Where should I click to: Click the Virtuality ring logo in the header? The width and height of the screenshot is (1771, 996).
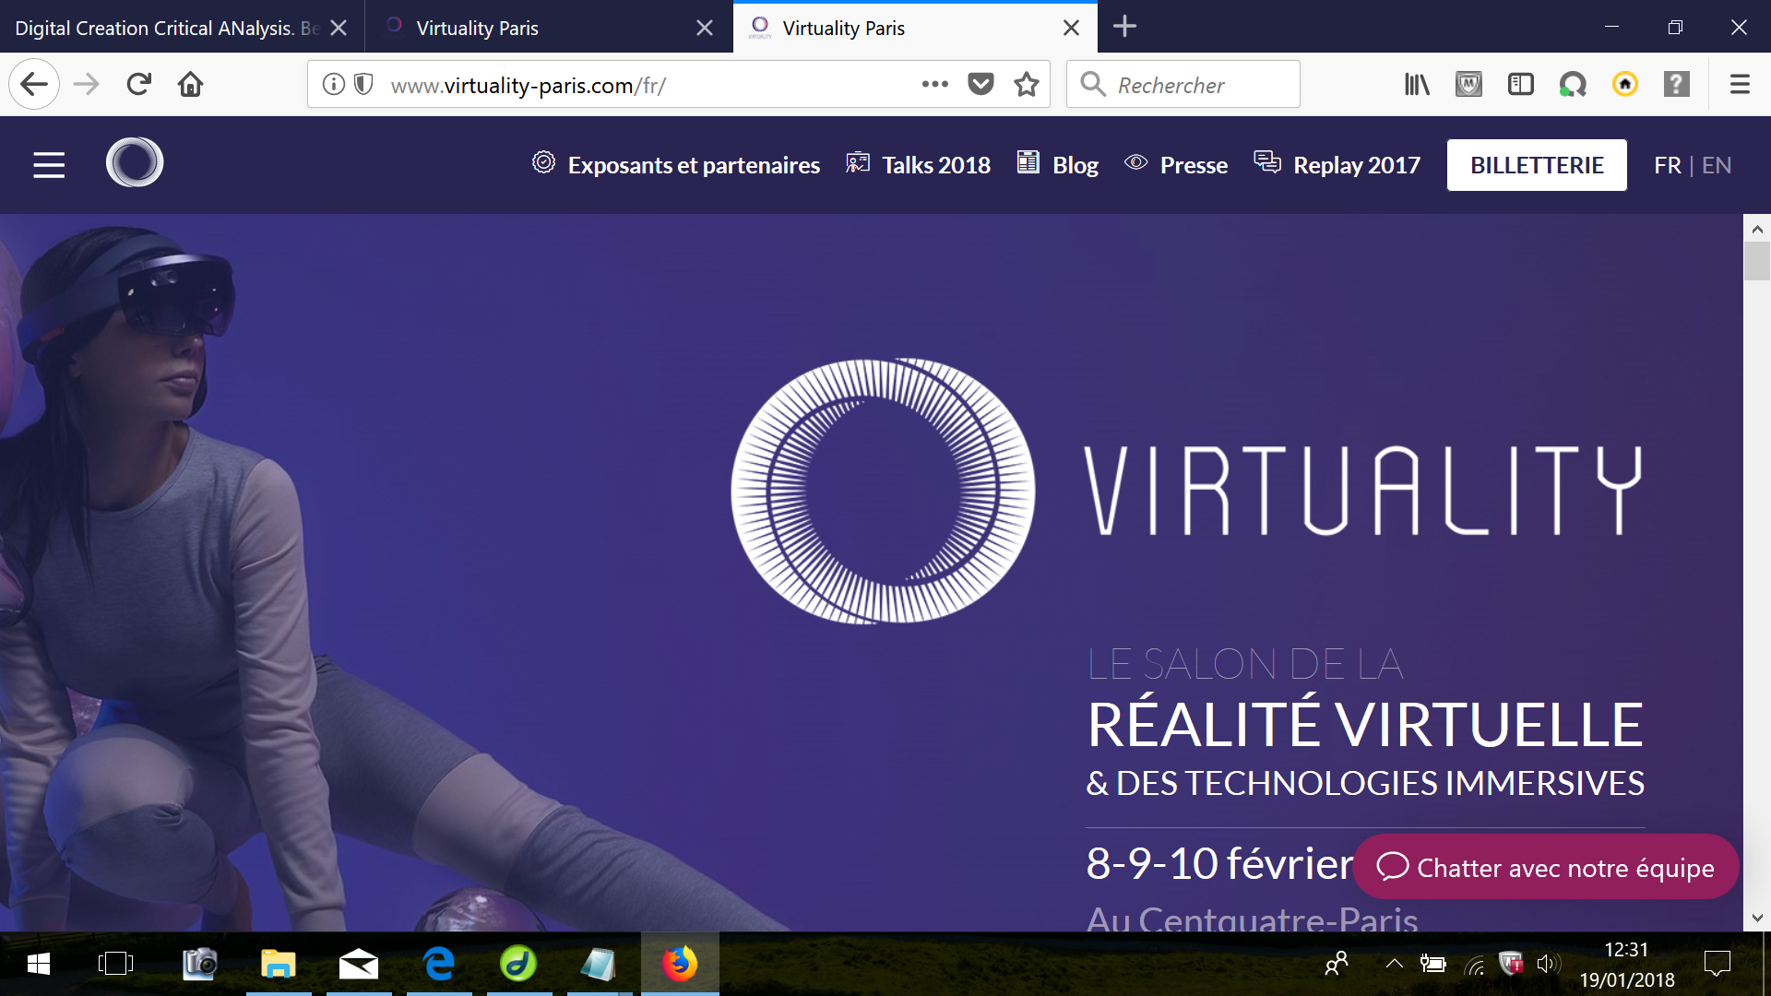(135, 162)
